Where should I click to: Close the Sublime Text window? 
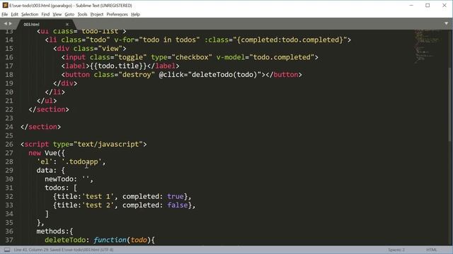click(x=445, y=5)
